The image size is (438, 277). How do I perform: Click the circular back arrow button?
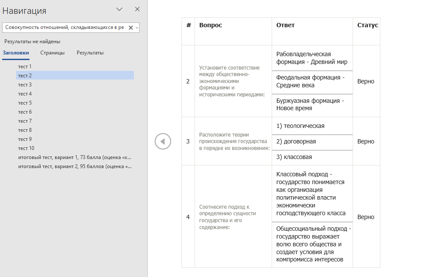[163, 141]
